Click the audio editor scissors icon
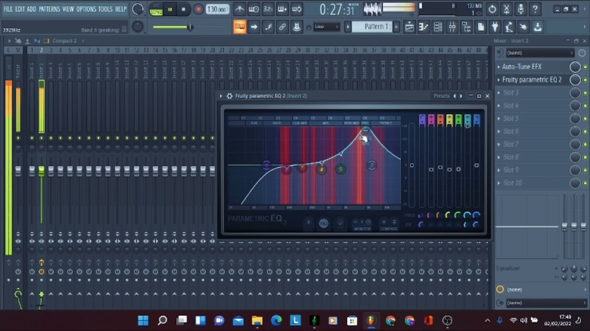 click(x=507, y=9)
